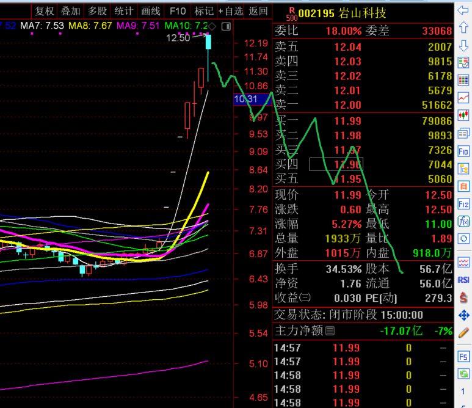Click the 10.31 price axis marker
This screenshot has height=408, width=472.
(x=253, y=99)
